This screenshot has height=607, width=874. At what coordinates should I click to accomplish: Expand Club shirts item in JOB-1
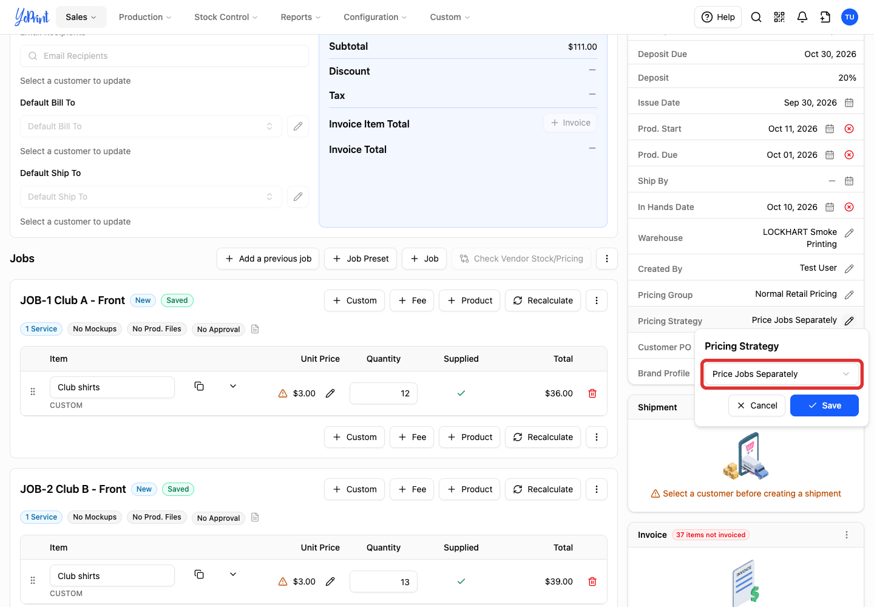(233, 386)
